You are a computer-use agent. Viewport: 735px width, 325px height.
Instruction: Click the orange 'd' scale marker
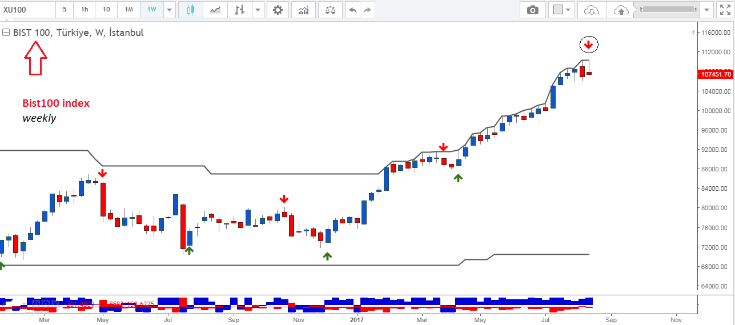693,33
